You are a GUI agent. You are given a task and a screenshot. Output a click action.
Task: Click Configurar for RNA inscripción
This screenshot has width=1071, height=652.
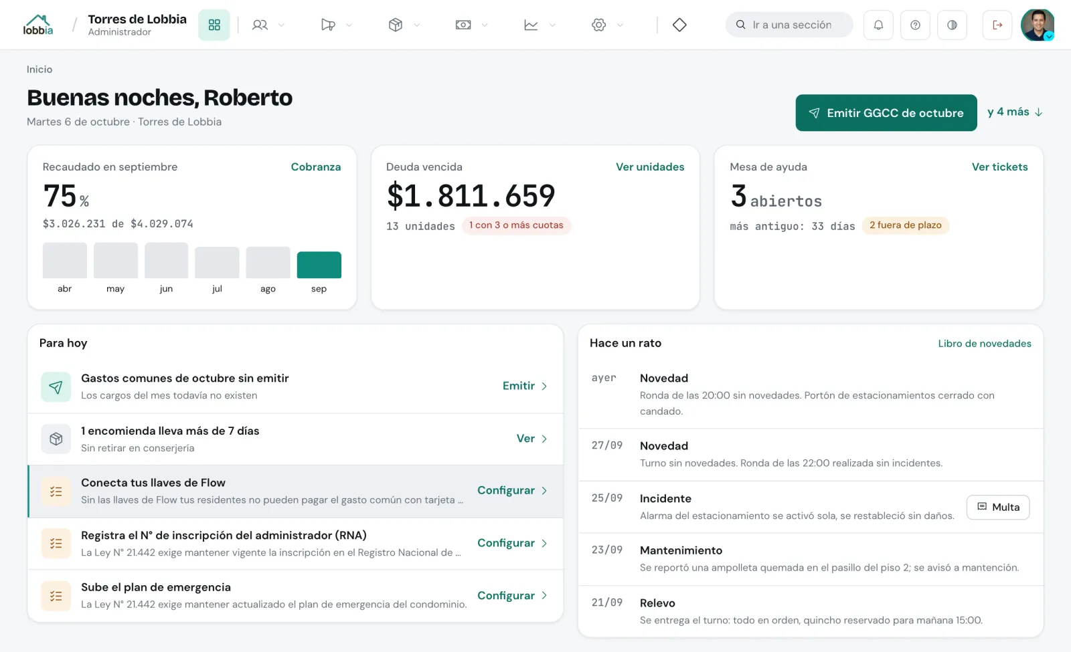[x=512, y=543]
